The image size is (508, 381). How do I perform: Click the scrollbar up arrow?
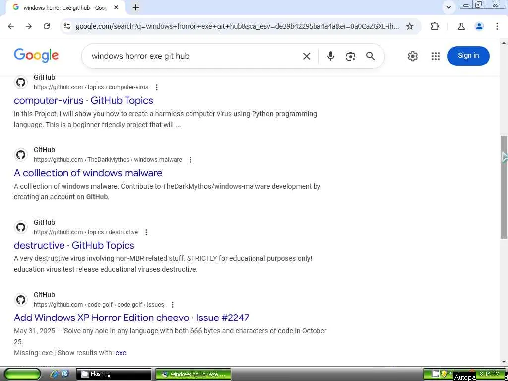pyautogui.click(x=504, y=43)
